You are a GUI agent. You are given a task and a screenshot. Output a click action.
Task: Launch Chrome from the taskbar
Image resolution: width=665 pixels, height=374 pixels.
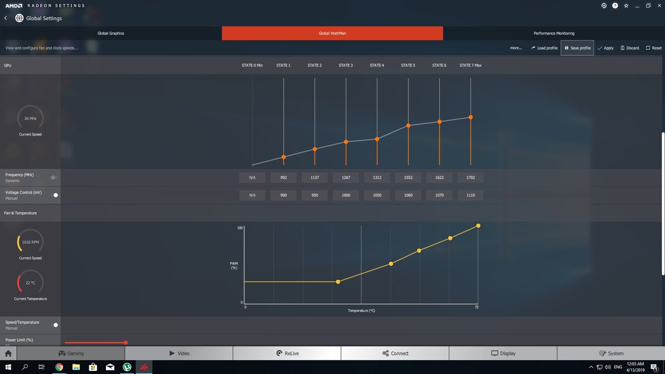coord(59,367)
